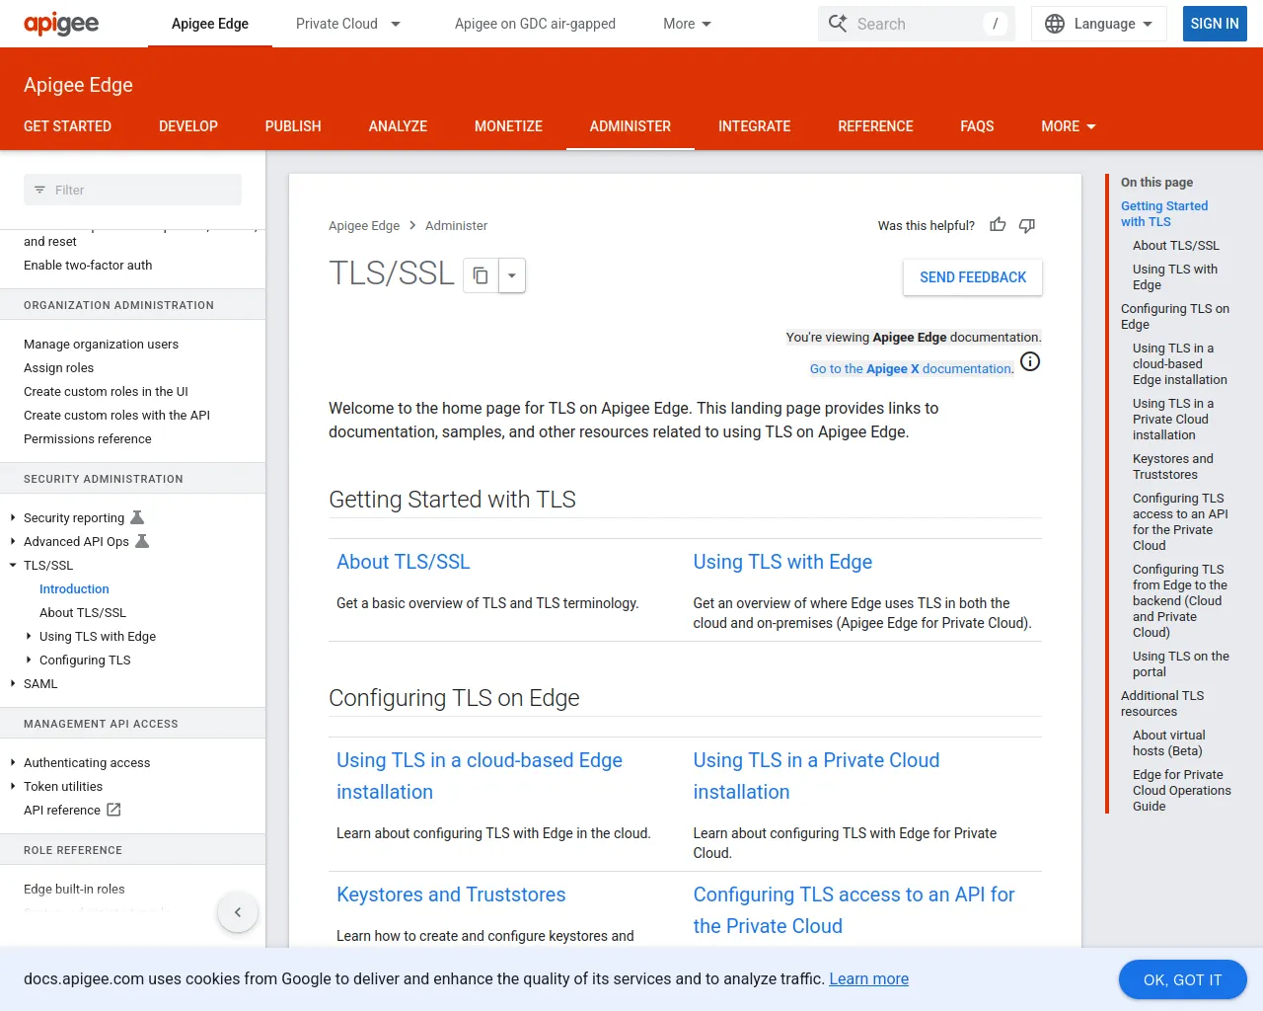Screen dimensions: 1263x1011
Task: Dismiss cookies with OK, GOT IT
Action: coord(1182,979)
